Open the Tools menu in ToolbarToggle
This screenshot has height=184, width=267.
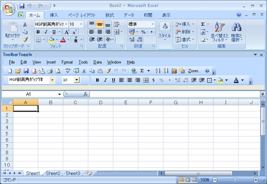83,62
